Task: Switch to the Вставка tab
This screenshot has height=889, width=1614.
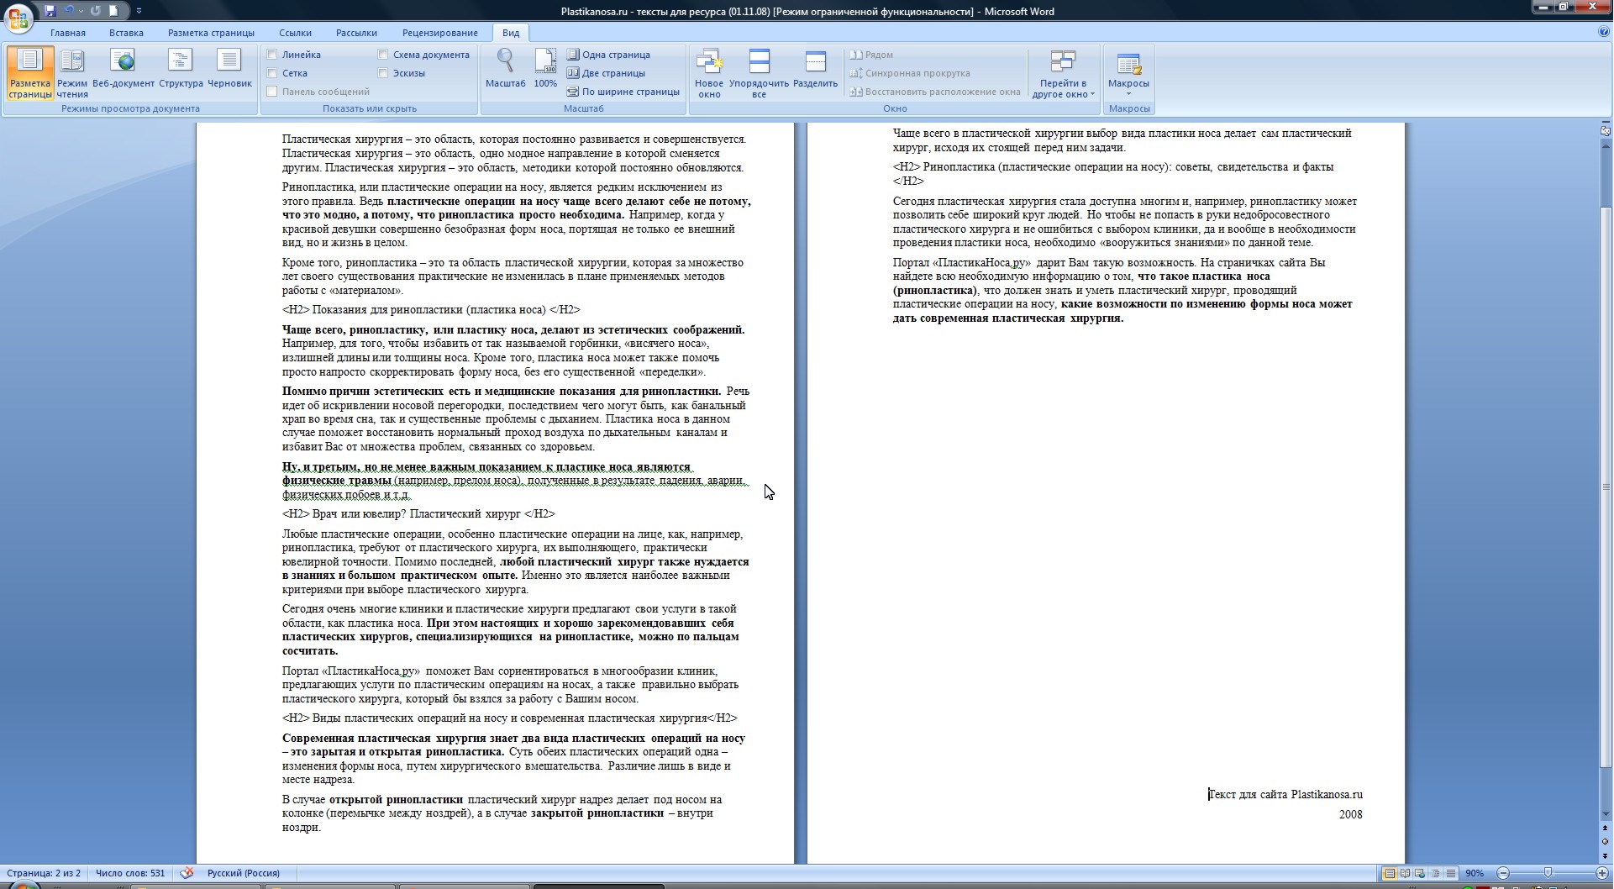Action: point(126,33)
